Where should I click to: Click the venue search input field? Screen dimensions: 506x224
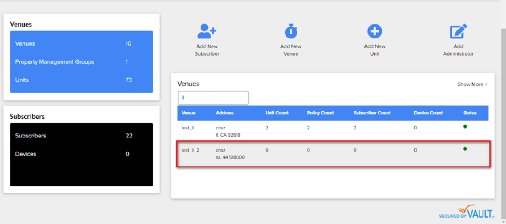click(x=213, y=98)
